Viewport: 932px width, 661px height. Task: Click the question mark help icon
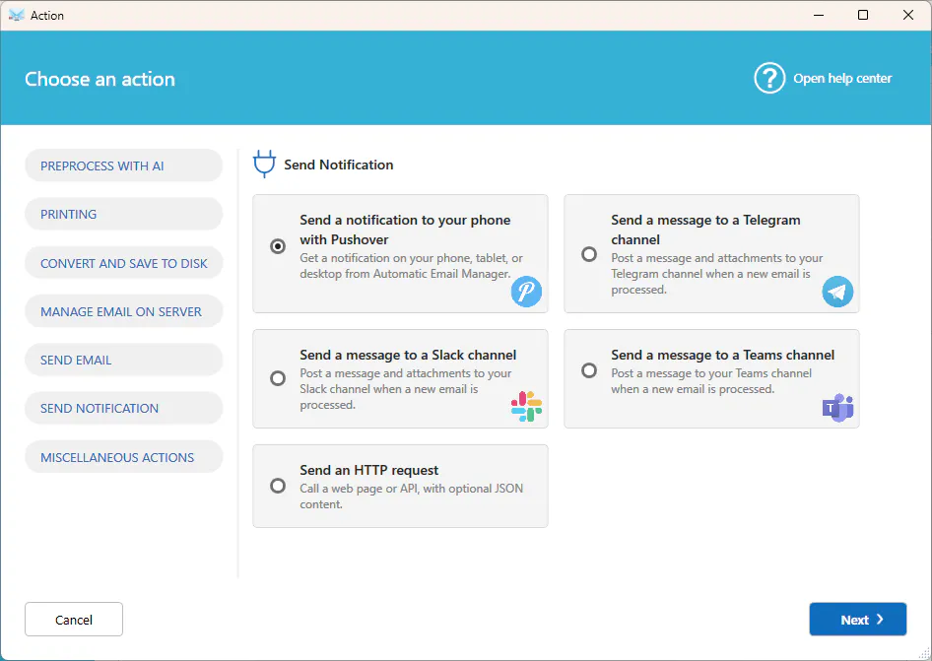pyautogui.click(x=769, y=78)
